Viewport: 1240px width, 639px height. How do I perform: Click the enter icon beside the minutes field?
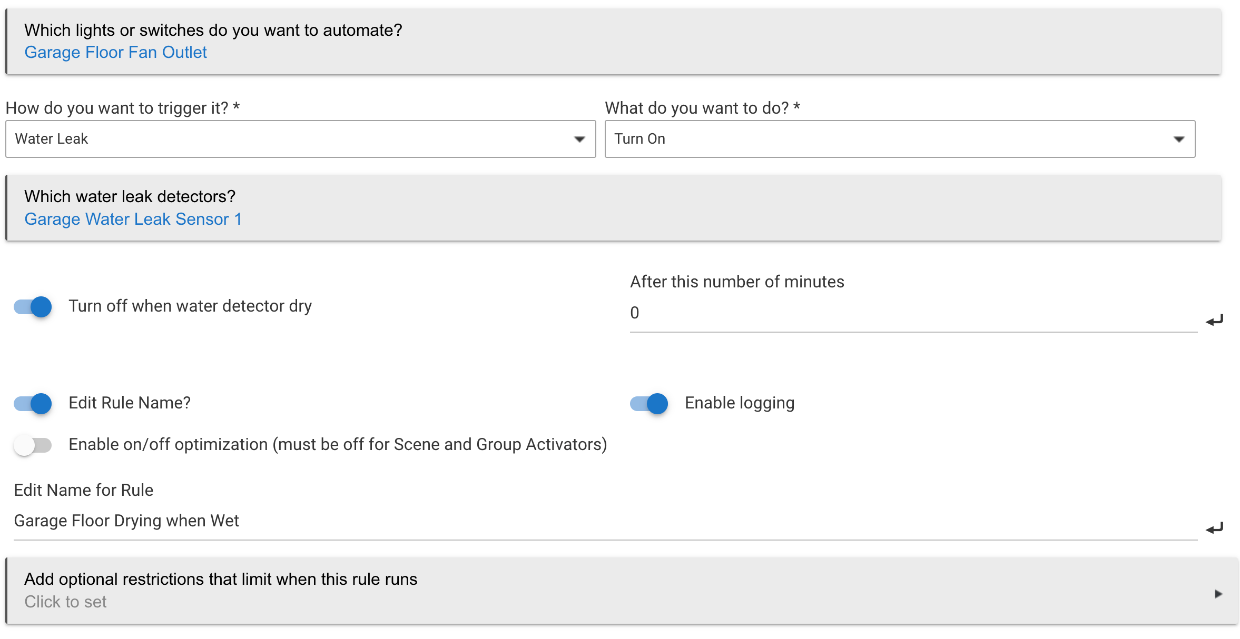[1214, 320]
